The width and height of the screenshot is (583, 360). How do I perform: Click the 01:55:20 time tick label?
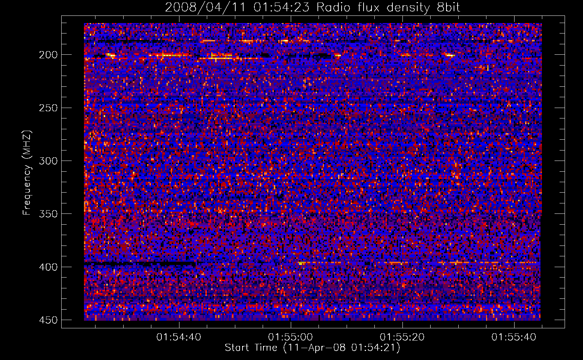click(x=402, y=337)
